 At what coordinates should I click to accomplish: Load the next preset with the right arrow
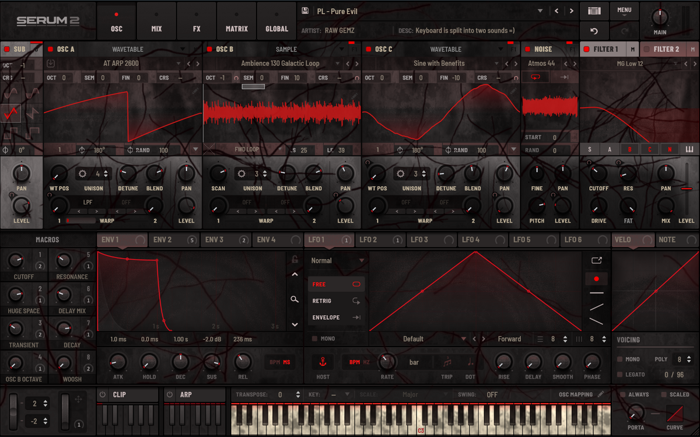tap(571, 11)
